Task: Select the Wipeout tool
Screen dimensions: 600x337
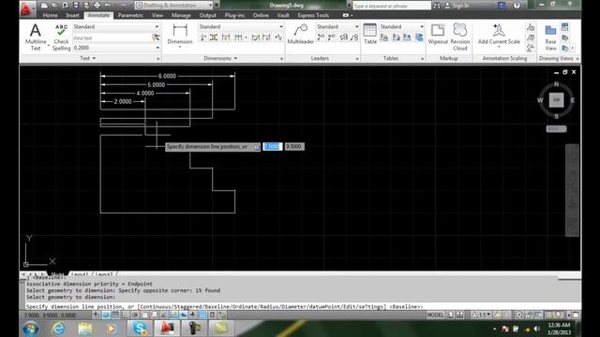Action: 438,34
